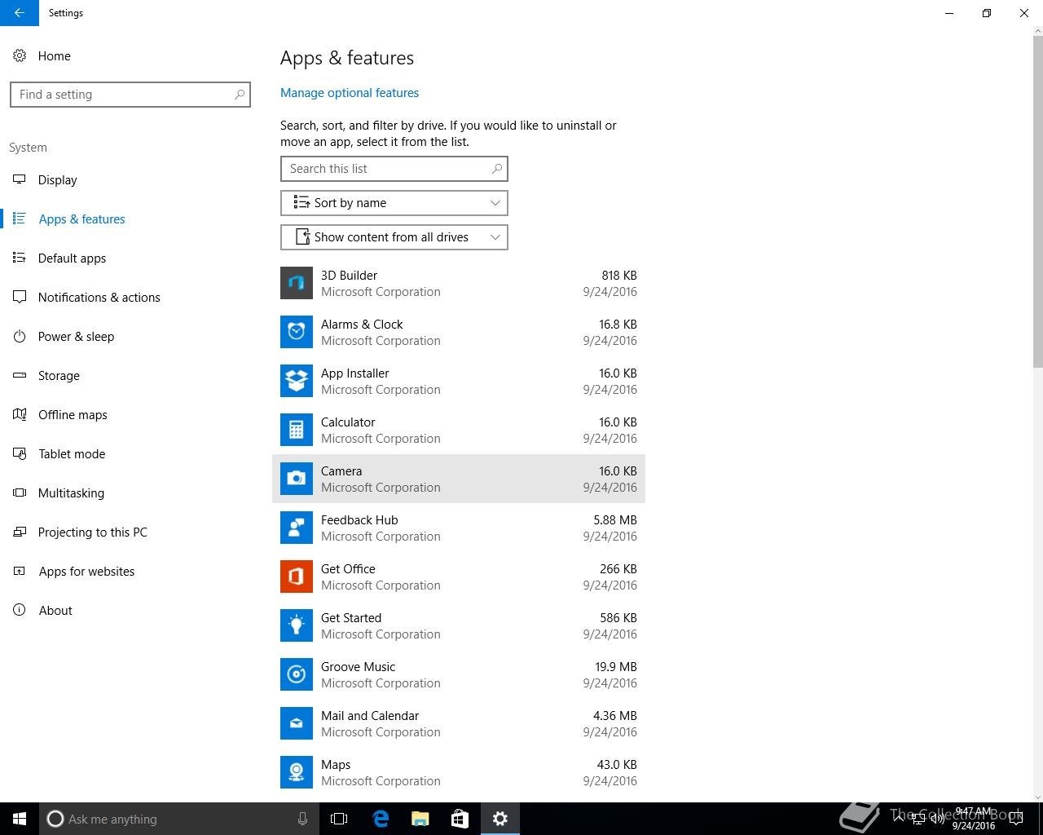Click the Calculator app icon
The image size is (1043, 835).
click(x=297, y=430)
